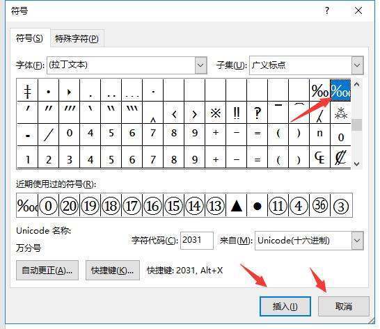
Task: Click the 插入(I) insert button
Action: [285, 307]
